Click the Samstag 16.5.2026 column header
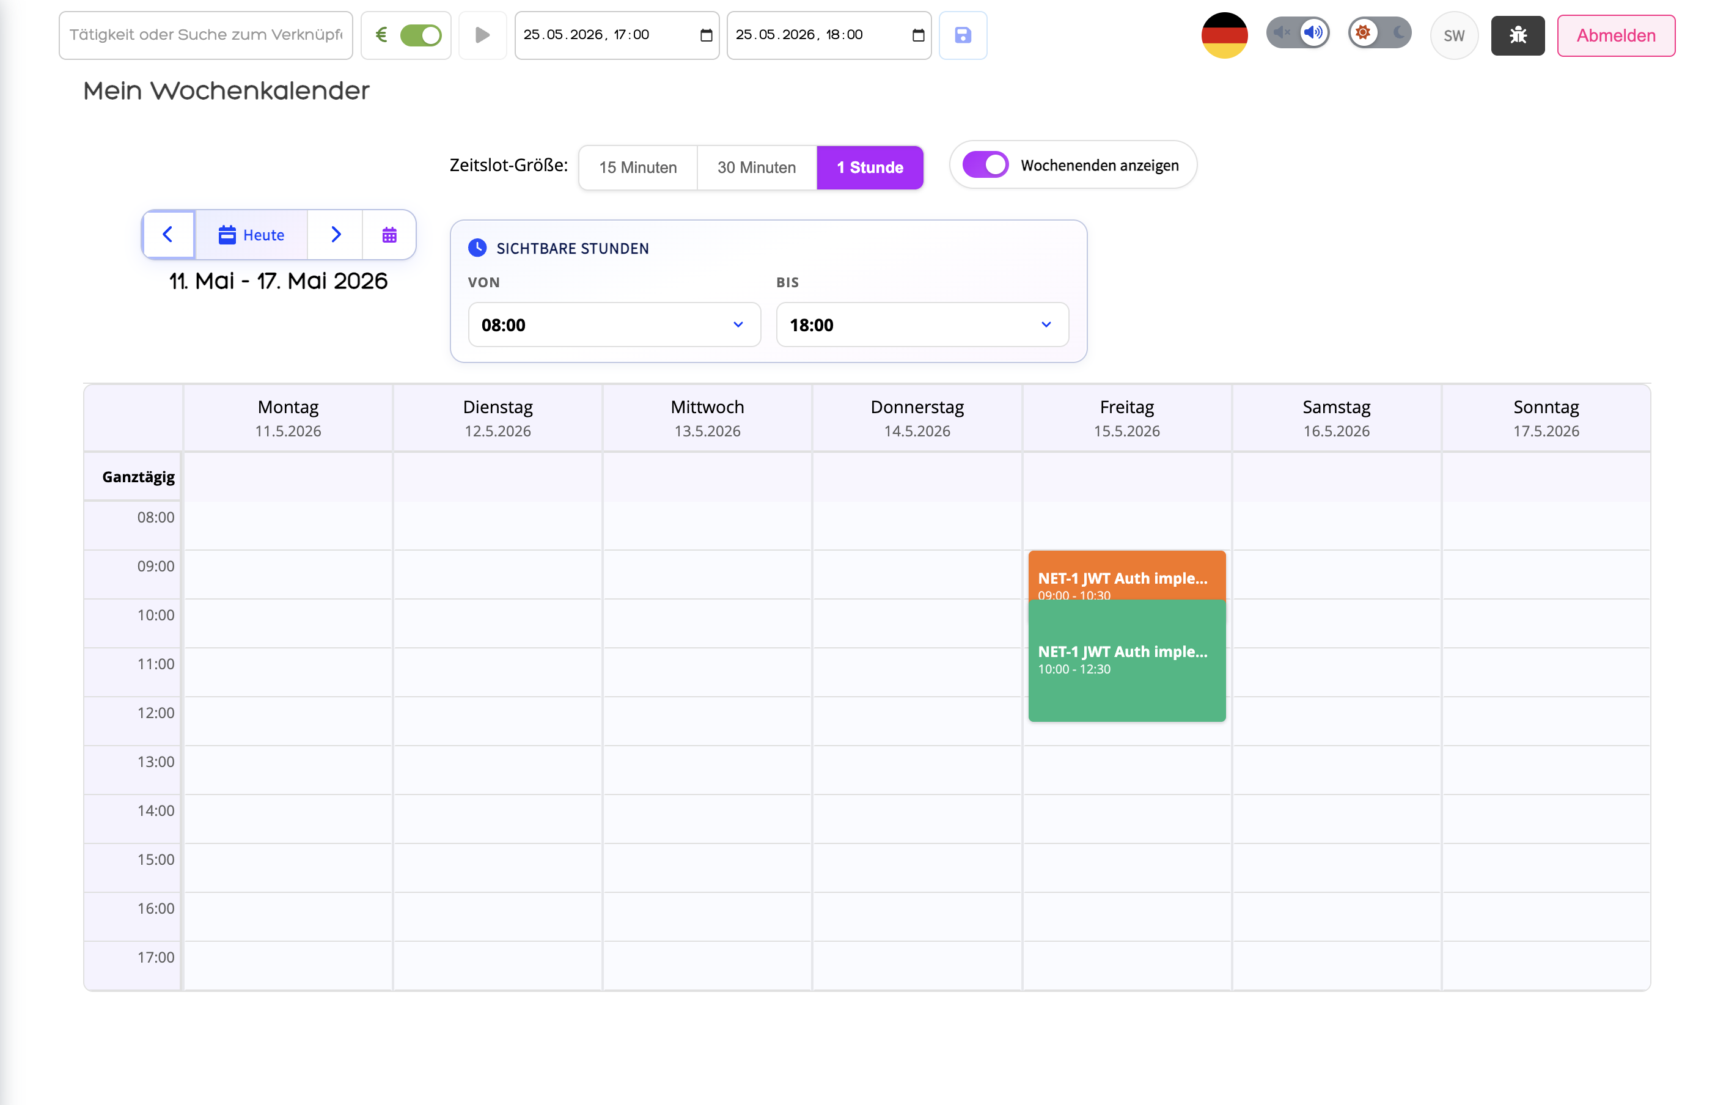The width and height of the screenshot is (1715, 1105). click(1336, 417)
